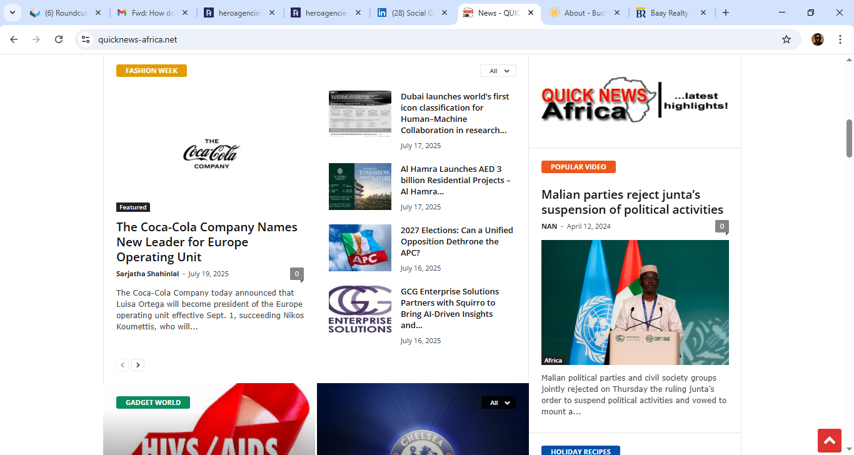This screenshot has height=455, width=854.
Task: Click author Sarjatha Shahinlal
Action: [x=148, y=274]
